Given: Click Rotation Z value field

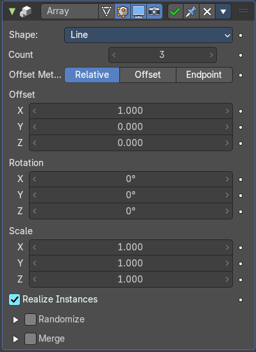Looking at the screenshot, I should click(131, 211).
